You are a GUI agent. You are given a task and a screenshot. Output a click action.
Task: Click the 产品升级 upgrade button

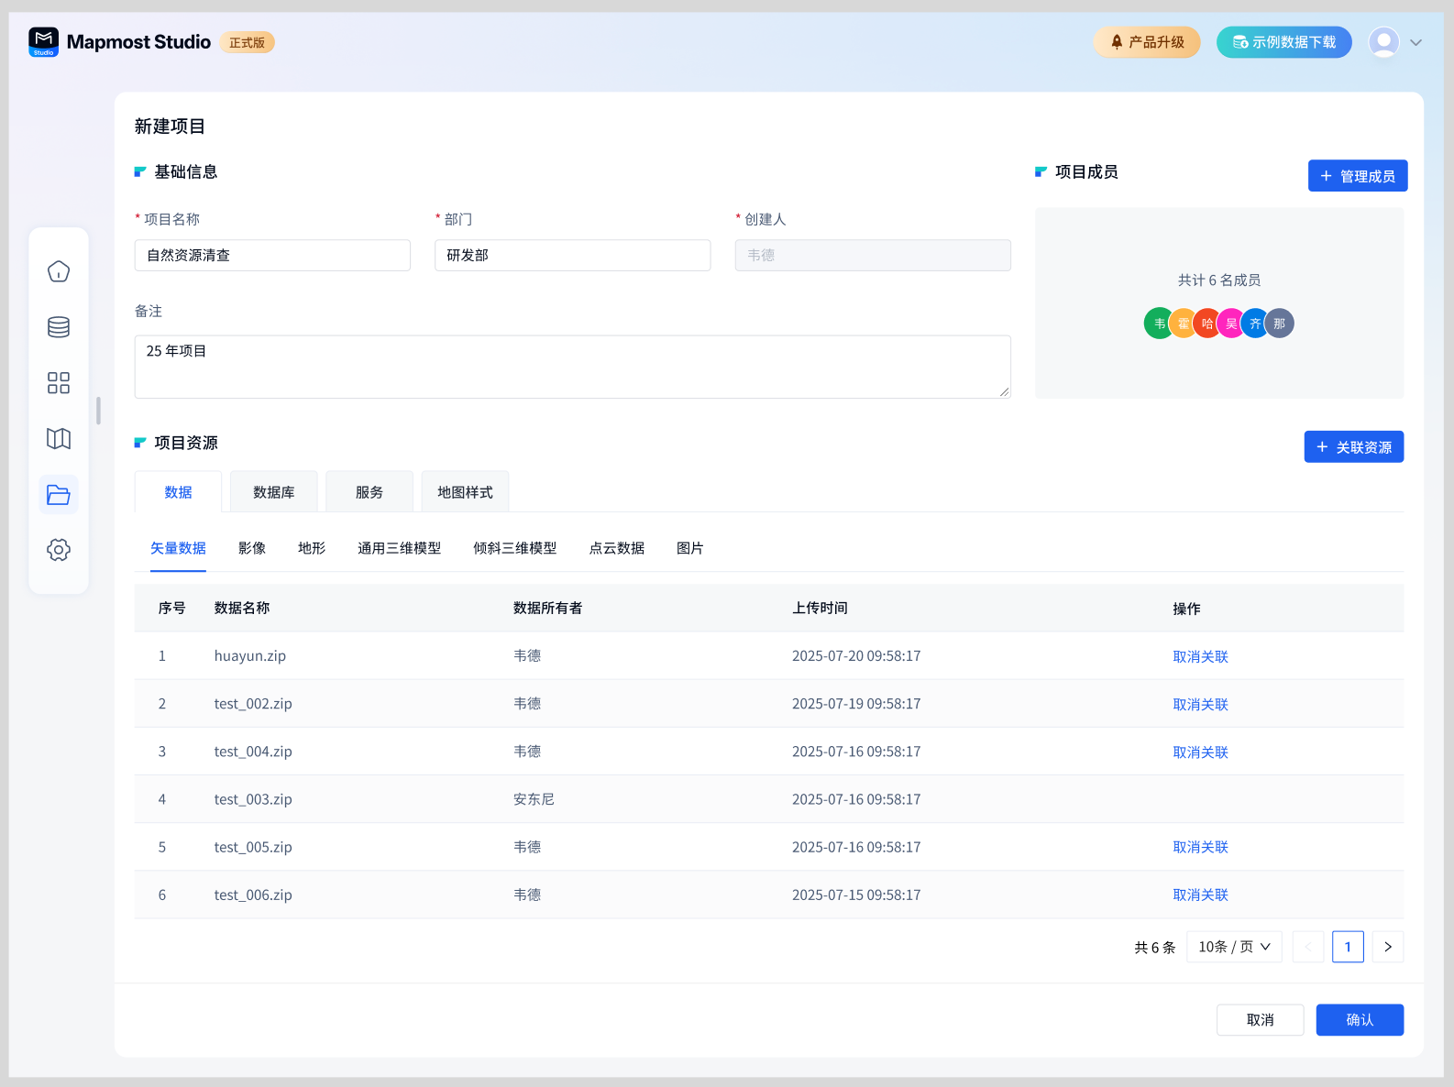click(1147, 42)
